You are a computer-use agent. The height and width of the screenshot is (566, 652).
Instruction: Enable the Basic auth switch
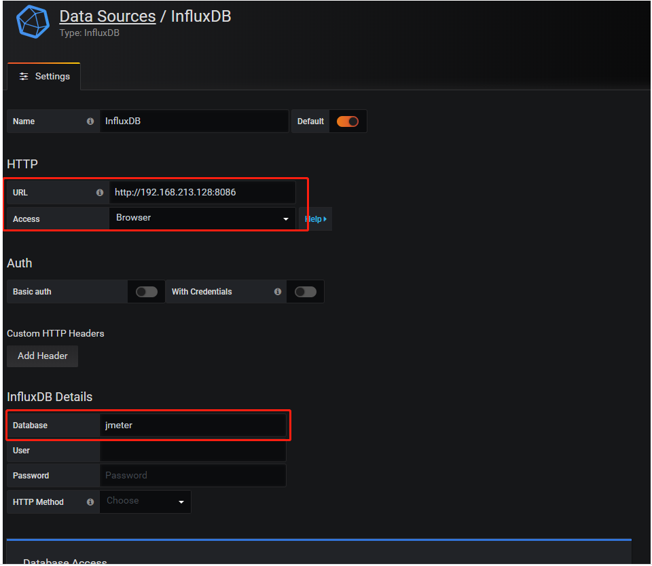(147, 292)
